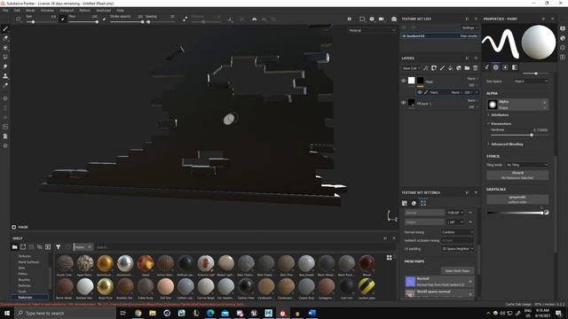Open the Help menu
The image size is (568, 319).
pos(120,11)
